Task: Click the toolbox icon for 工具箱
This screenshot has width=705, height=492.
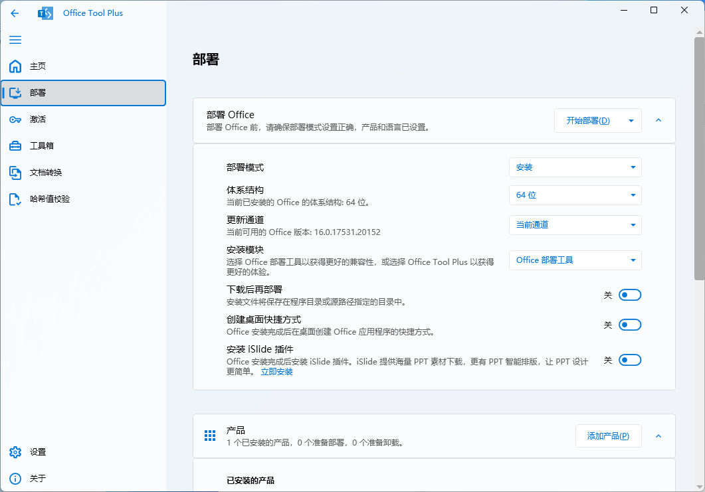Action: 15,146
